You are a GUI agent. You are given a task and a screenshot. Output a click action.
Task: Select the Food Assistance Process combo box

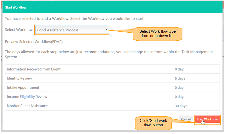[x=72, y=30]
